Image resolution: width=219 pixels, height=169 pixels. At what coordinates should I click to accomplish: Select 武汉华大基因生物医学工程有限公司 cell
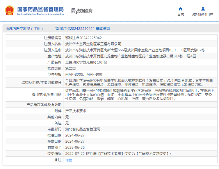coord(93,44)
